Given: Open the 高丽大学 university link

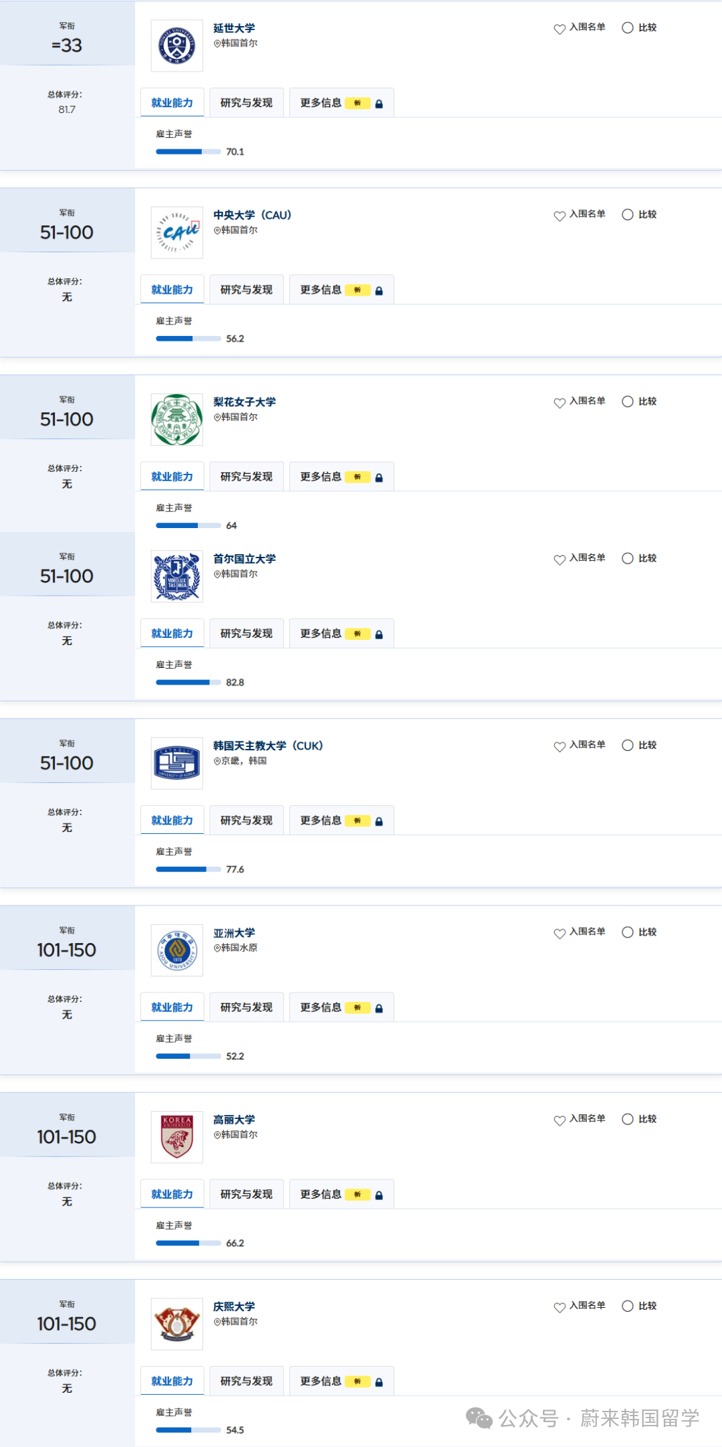Looking at the screenshot, I should point(234,1120).
